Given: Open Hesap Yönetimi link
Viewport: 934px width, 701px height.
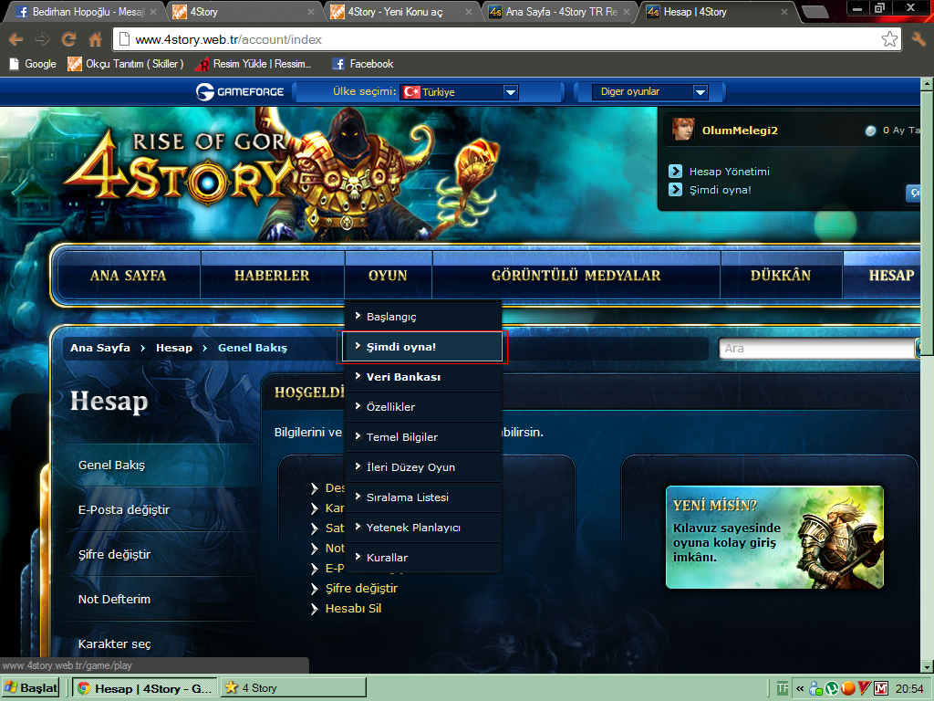Looking at the screenshot, I should click(x=729, y=172).
